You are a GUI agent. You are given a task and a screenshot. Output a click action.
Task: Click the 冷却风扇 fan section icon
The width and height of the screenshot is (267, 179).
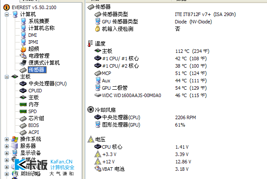[x=90, y=110]
